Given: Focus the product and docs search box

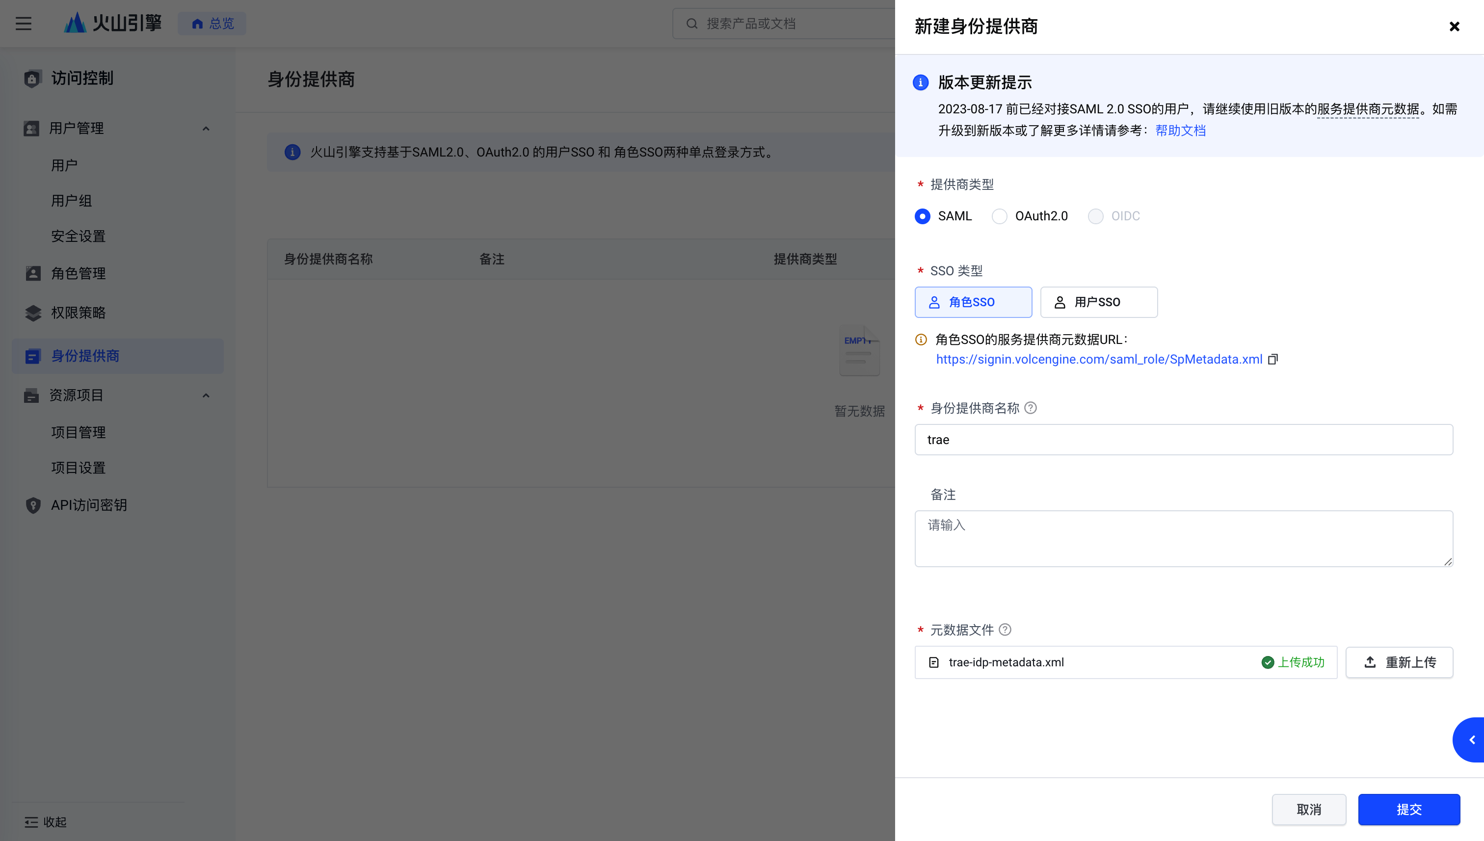Looking at the screenshot, I should (x=784, y=24).
